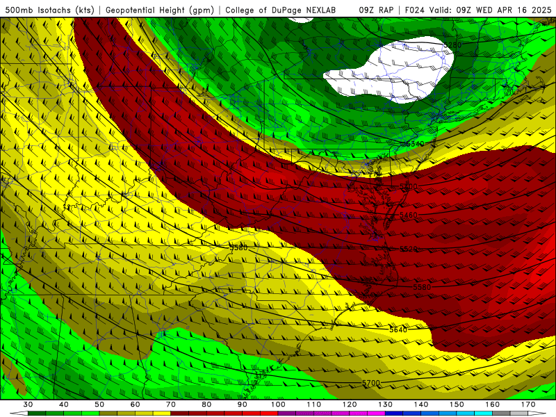Click the 150 value on the color scale

tap(457, 404)
